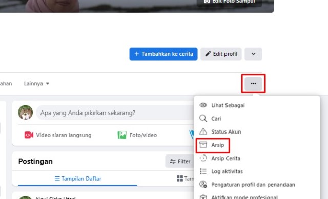Click the Apa yang Anda pikirkan sekarang field
328x199 pixels.
115,113
